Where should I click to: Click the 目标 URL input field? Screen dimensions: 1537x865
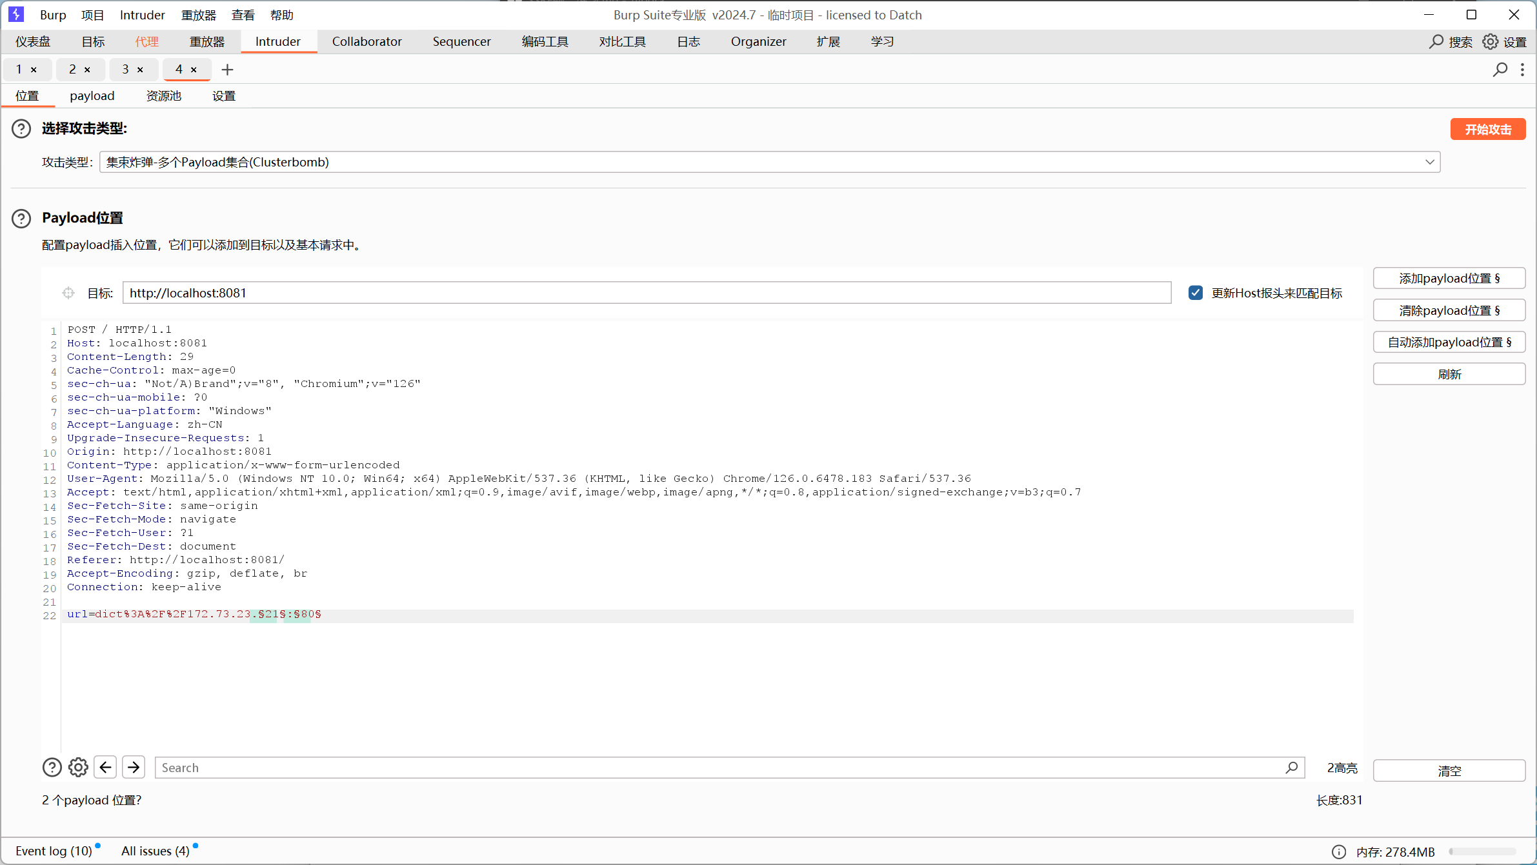[645, 293]
